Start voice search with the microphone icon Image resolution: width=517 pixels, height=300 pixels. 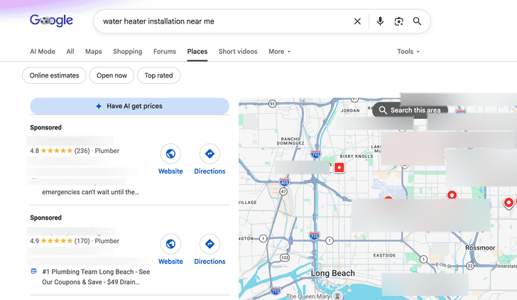click(380, 21)
